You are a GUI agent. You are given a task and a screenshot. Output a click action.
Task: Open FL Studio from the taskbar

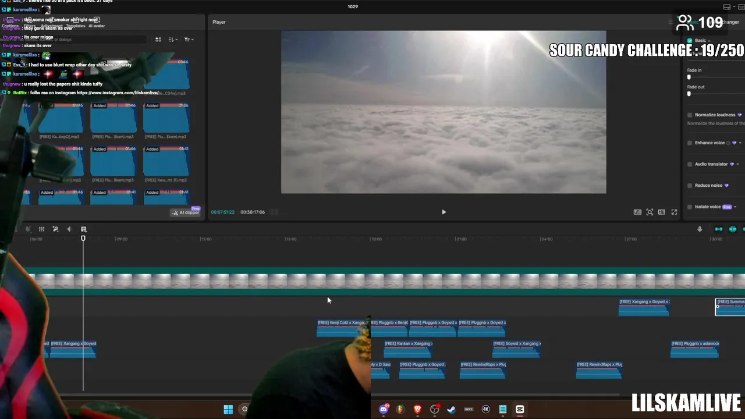point(400,409)
